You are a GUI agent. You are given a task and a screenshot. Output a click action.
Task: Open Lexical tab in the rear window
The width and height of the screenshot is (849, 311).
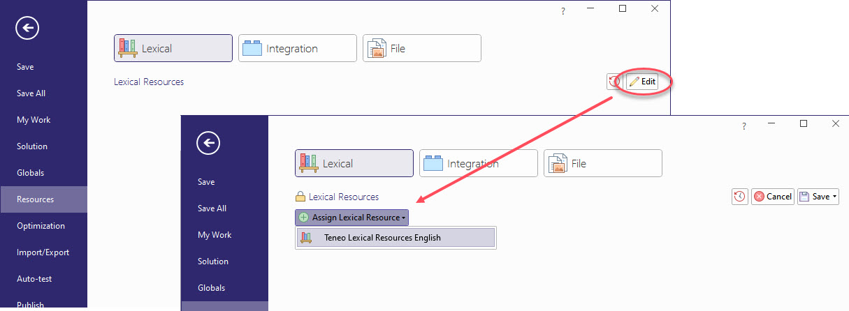[x=173, y=48]
